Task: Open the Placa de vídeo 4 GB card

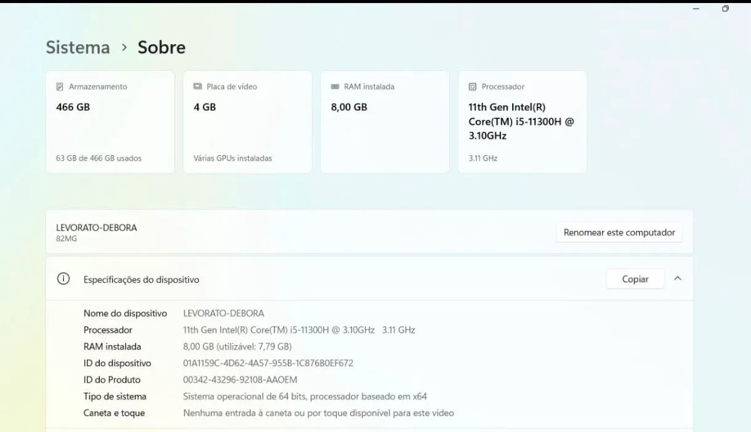Action: (247, 122)
